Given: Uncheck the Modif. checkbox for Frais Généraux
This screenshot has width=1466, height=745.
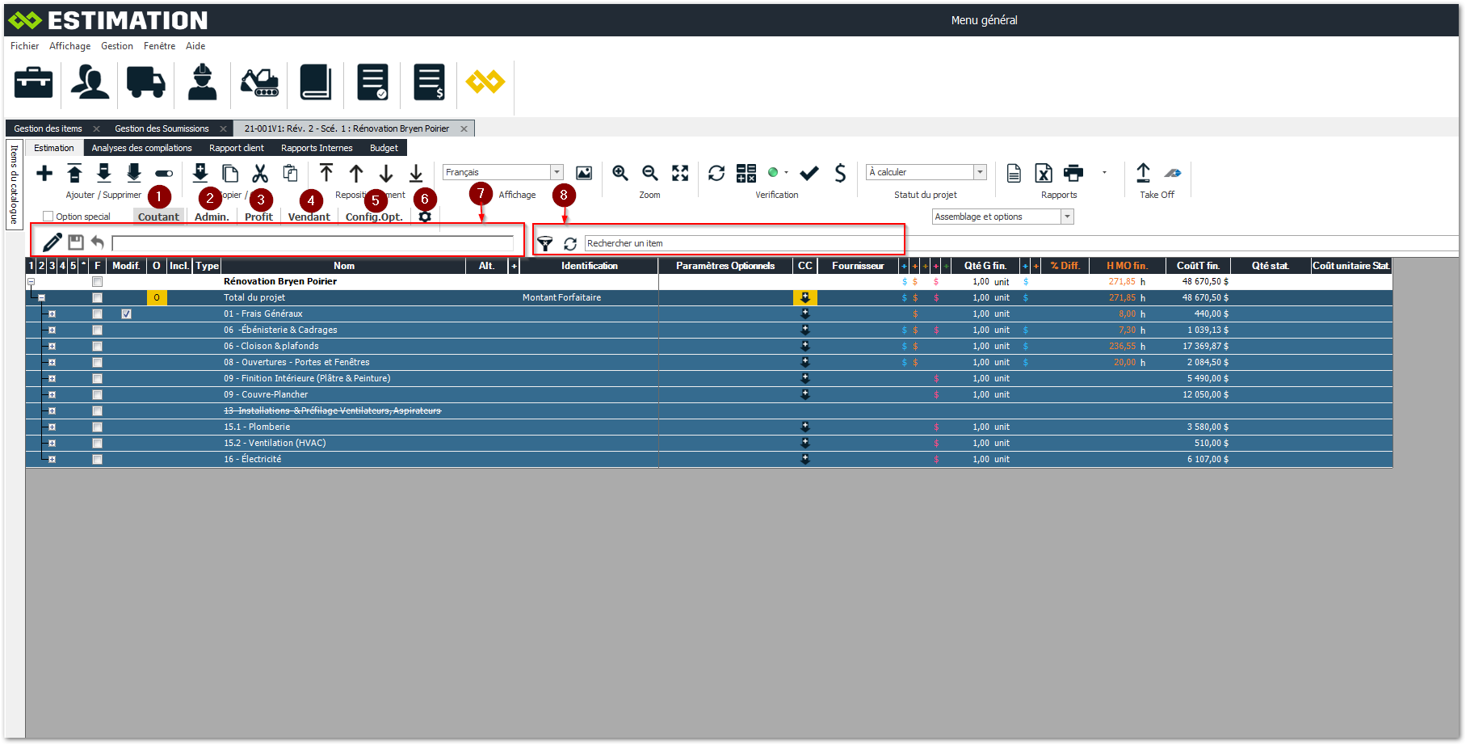Looking at the screenshot, I should tap(126, 314).
